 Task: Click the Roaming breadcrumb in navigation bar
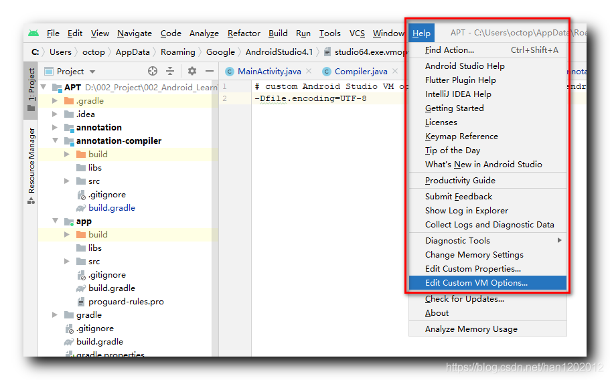click(x=178, y=52)
